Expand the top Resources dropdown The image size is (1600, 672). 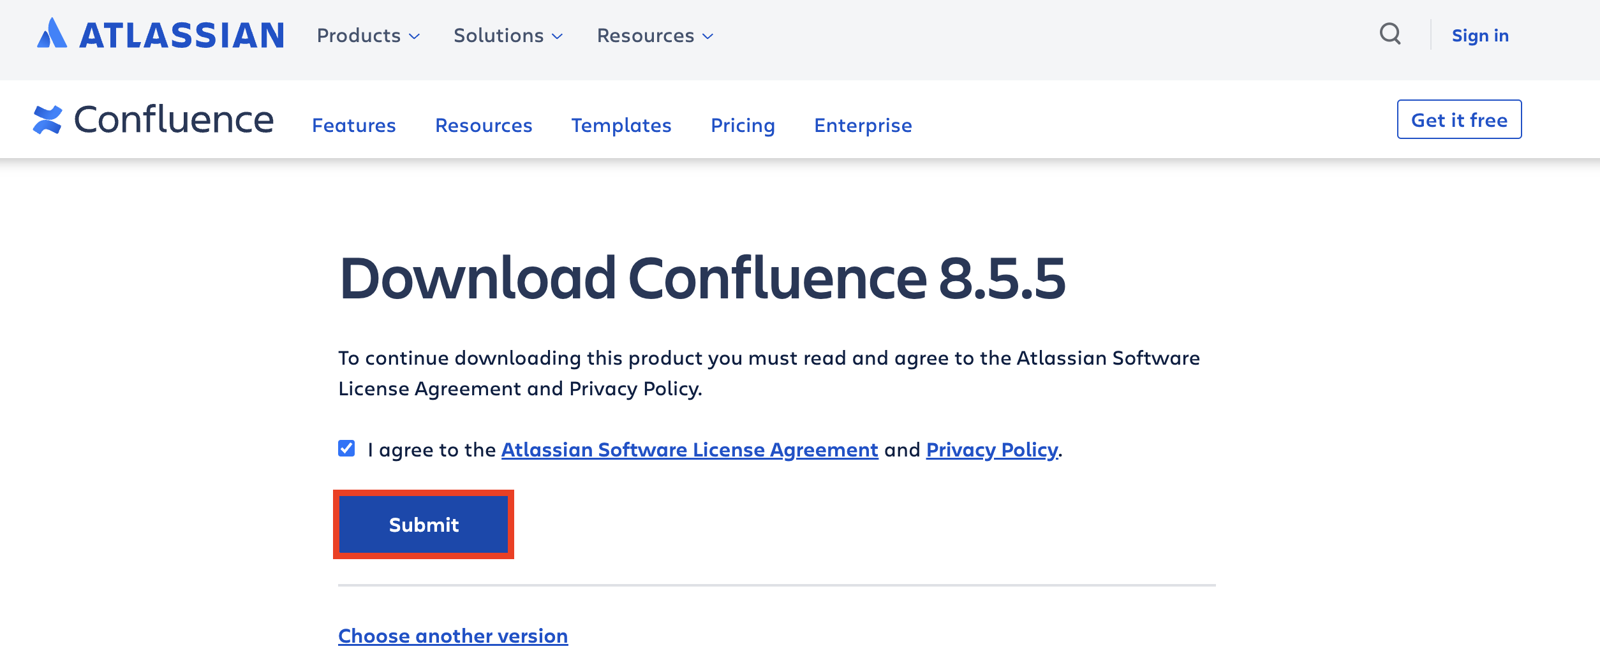pos(655,36)
